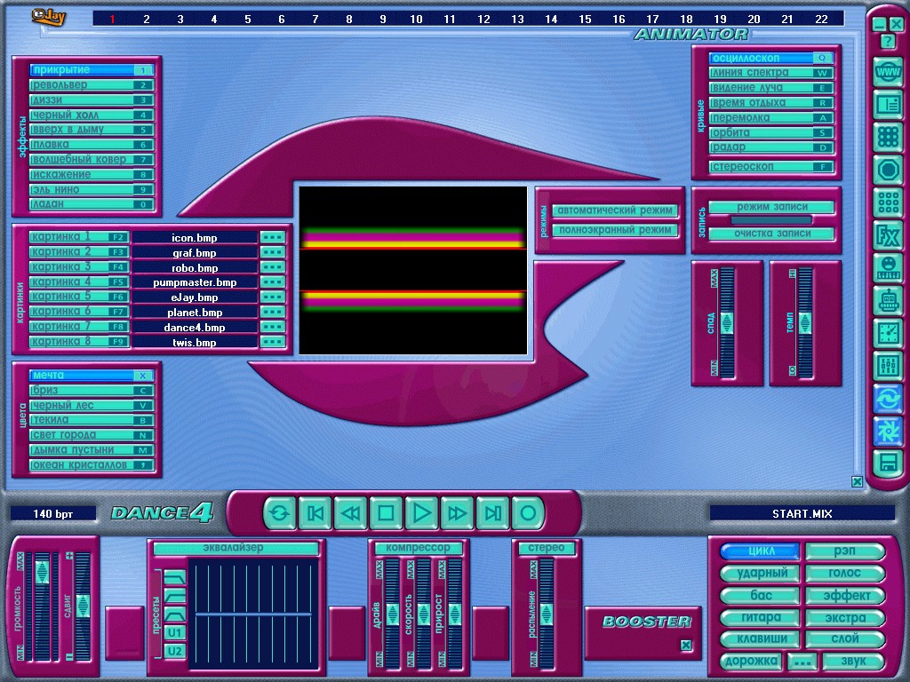Enable автоматический режим mode
Viewport: 910px width, 682px height.
(x=614, y=211)
